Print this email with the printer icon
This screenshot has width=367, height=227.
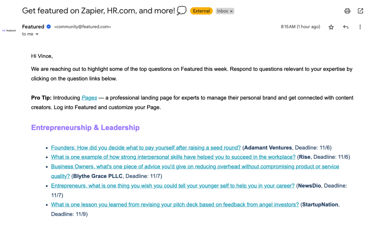click(x=347, y=11)
